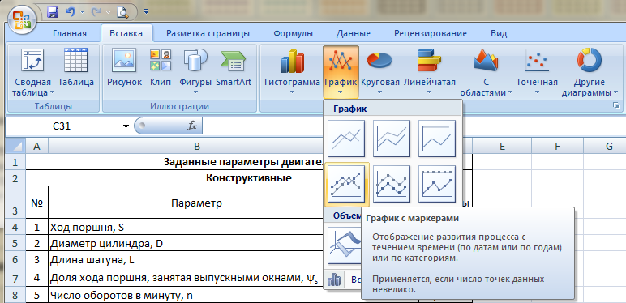The height and width of the screenshot is (303, 626).
Task: Expand the Точечная dropdown arrow
Action: pyautogui.click(x=537, y=92)
